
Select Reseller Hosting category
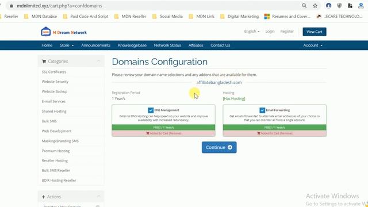55,160
